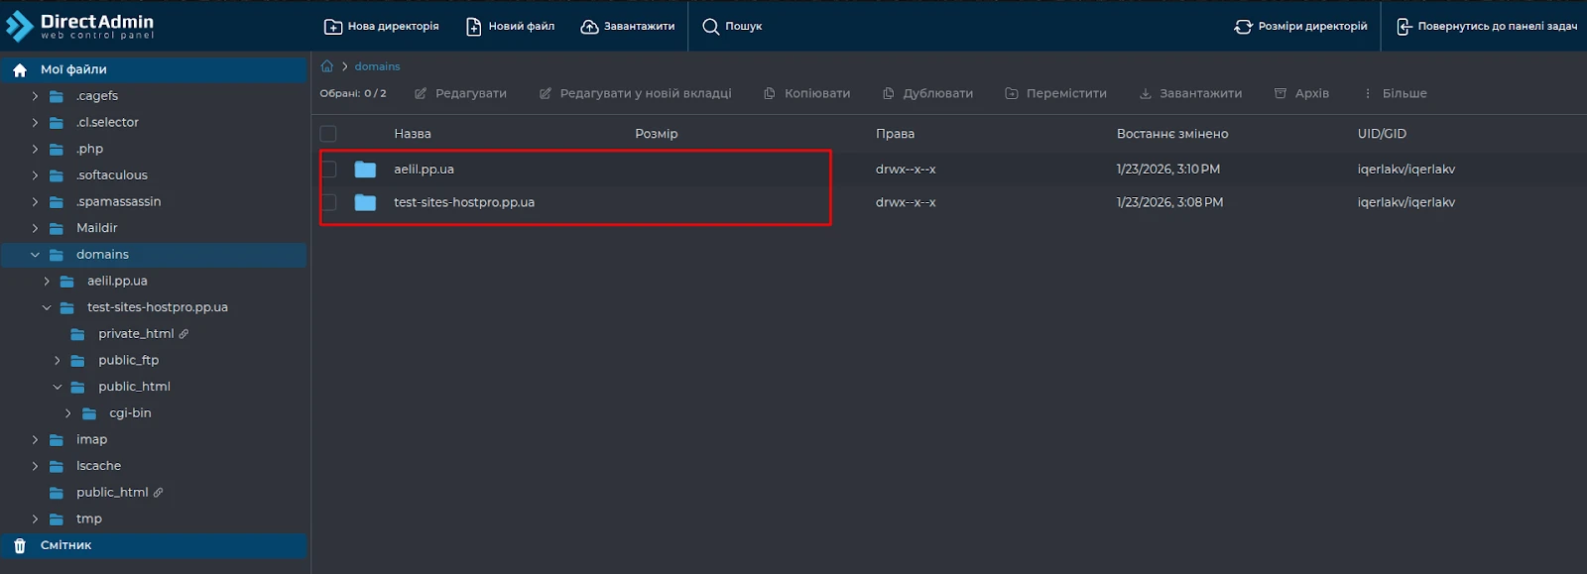
Task: Collapse the domains tree node
Action: point(35,255)
